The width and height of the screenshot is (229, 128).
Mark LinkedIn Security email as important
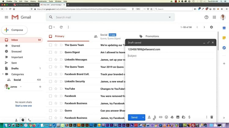[61, 81]
